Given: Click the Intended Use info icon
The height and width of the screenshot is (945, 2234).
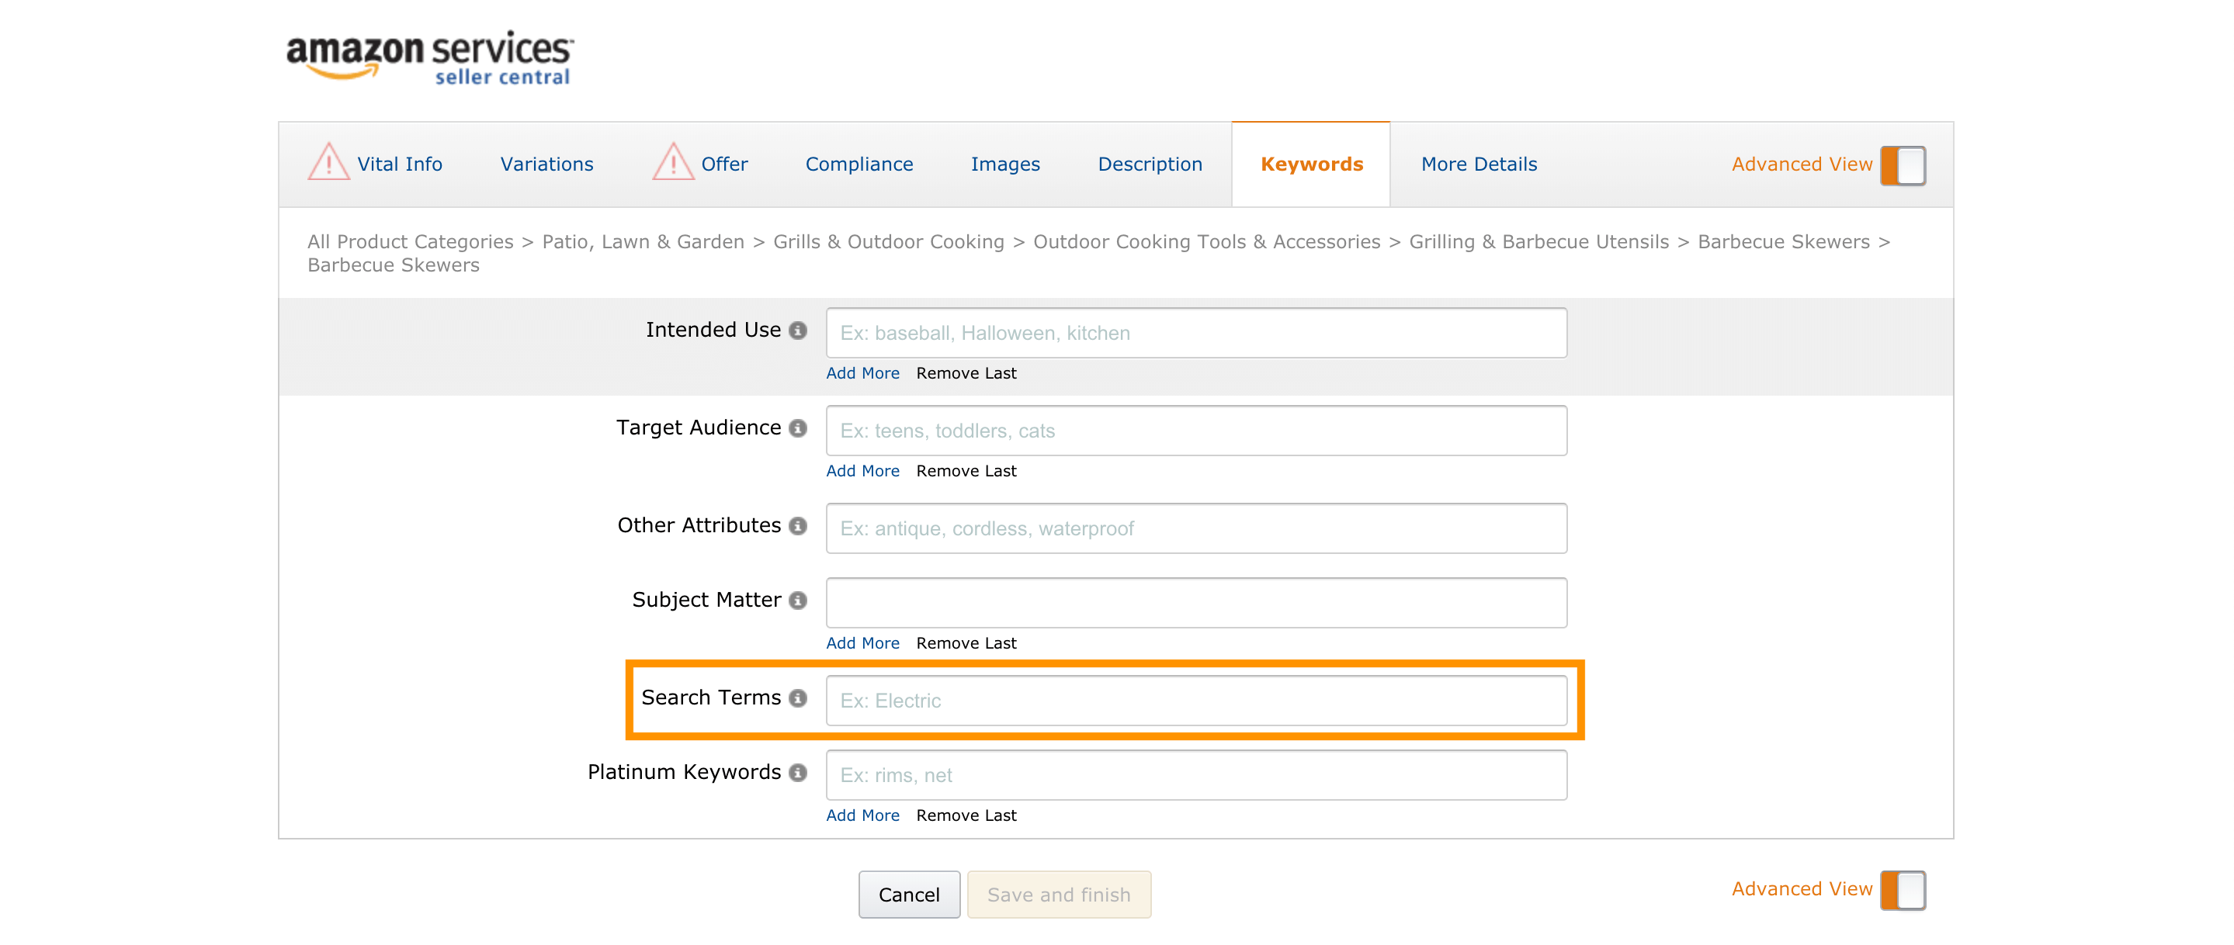Looking at the screenshot, I should 798,331.
